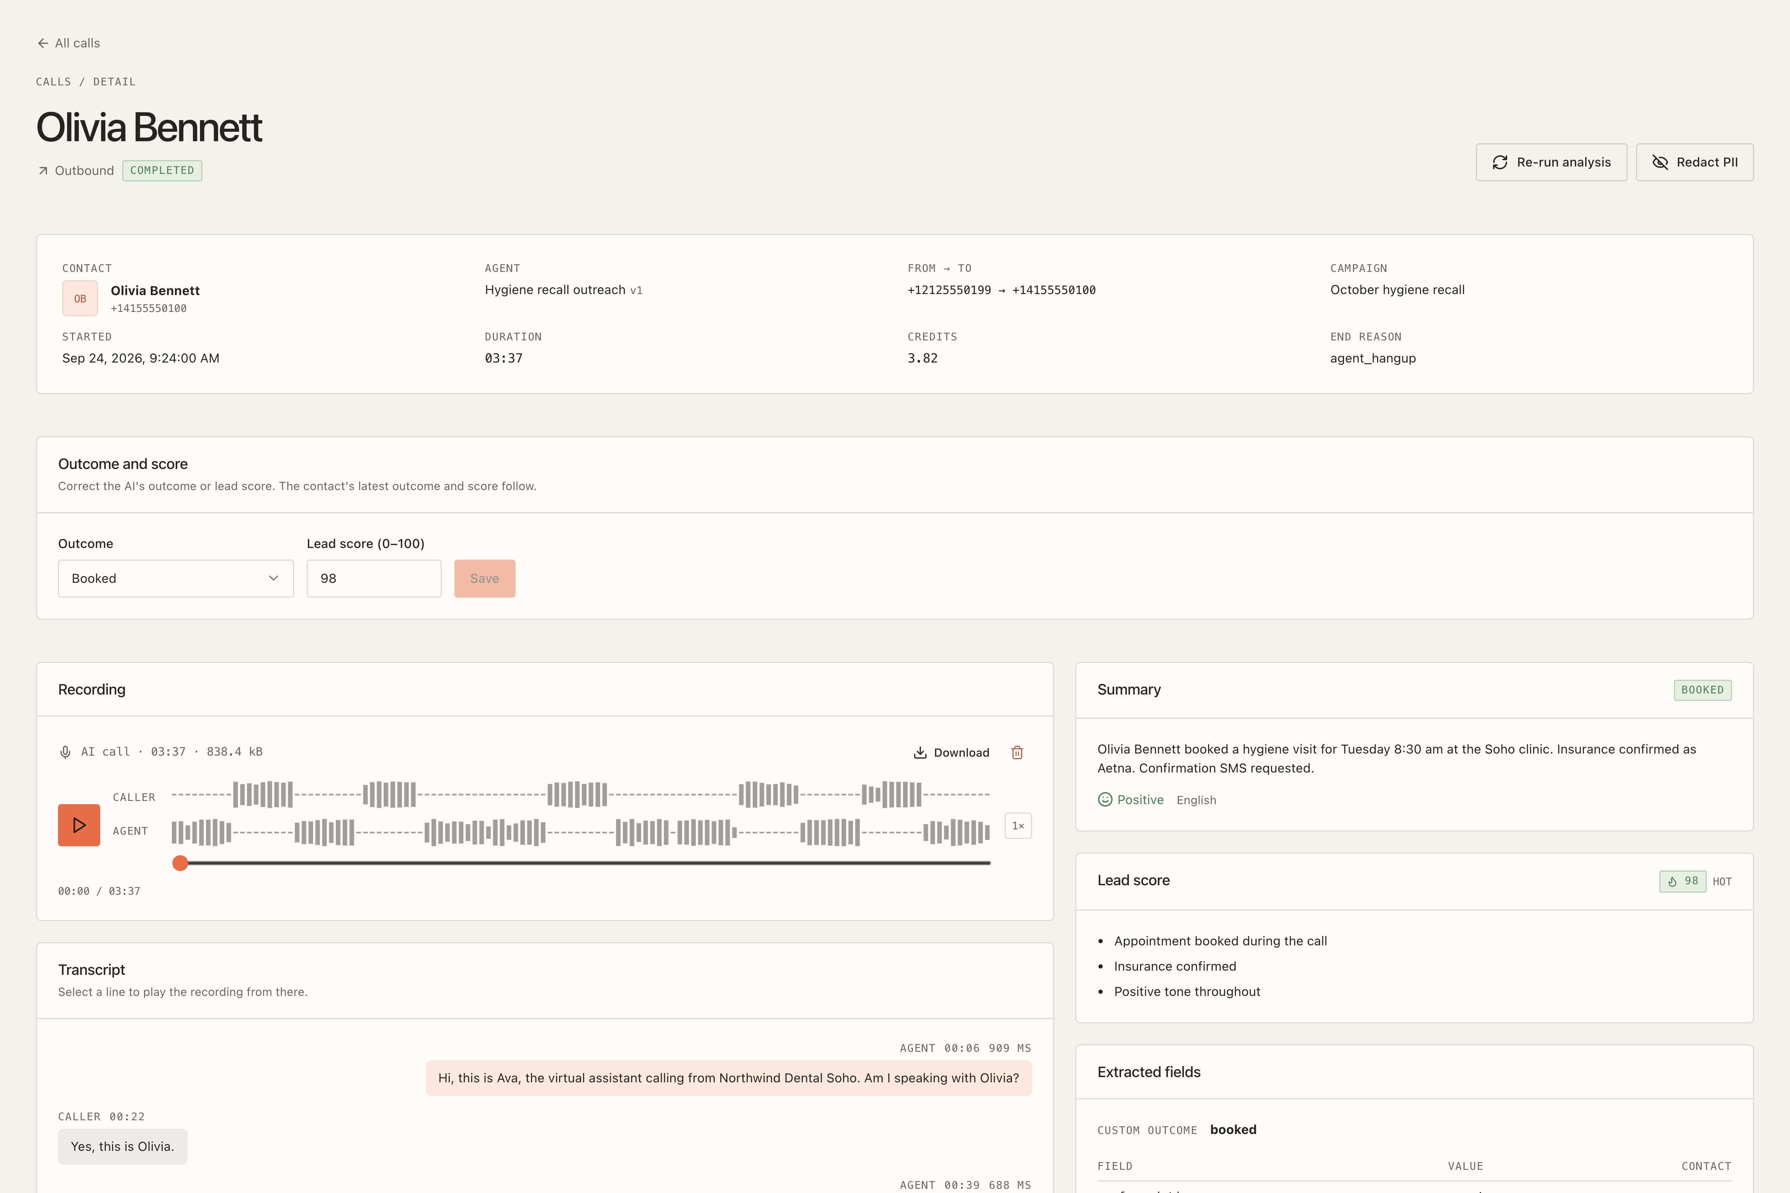Click the Lead score input field

[374, 578]
